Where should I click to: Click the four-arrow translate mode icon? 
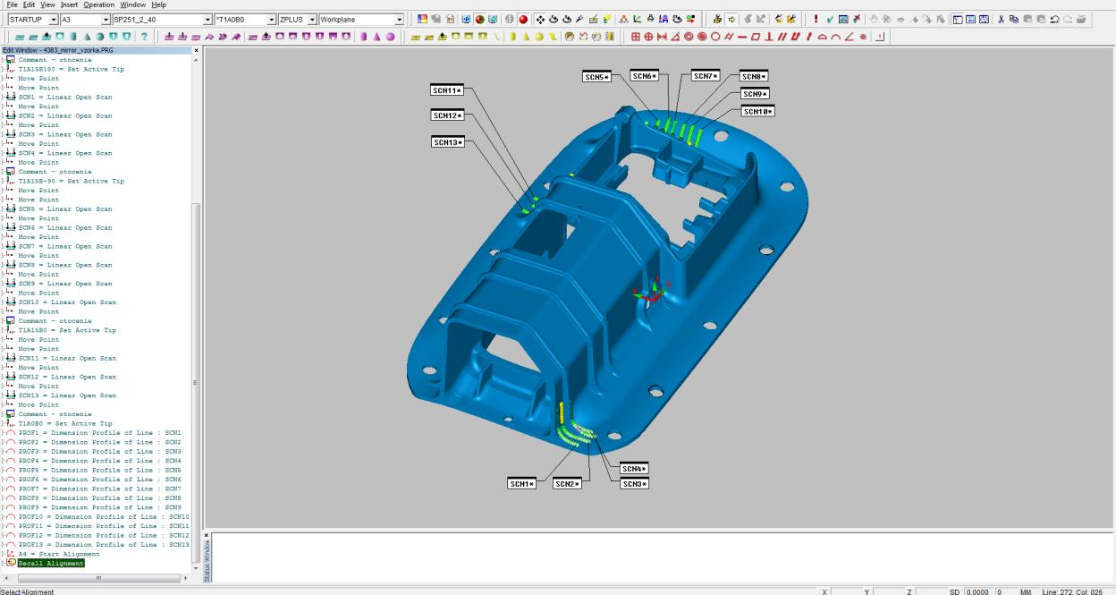point(539,19)
